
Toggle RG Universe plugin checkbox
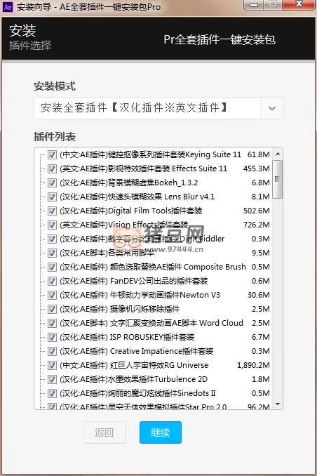52,365
